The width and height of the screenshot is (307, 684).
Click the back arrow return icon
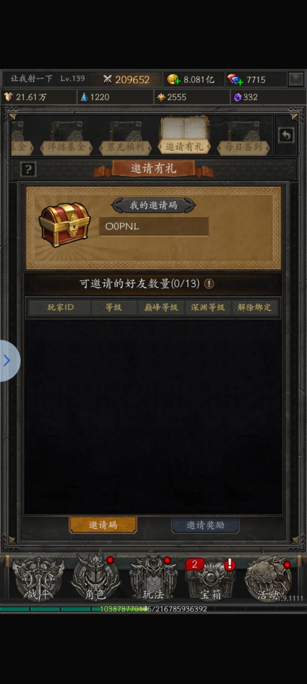(286, 136)
